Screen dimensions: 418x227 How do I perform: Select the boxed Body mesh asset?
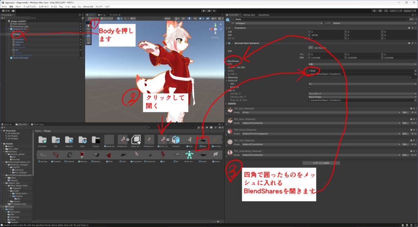click(x=202, y=141)
